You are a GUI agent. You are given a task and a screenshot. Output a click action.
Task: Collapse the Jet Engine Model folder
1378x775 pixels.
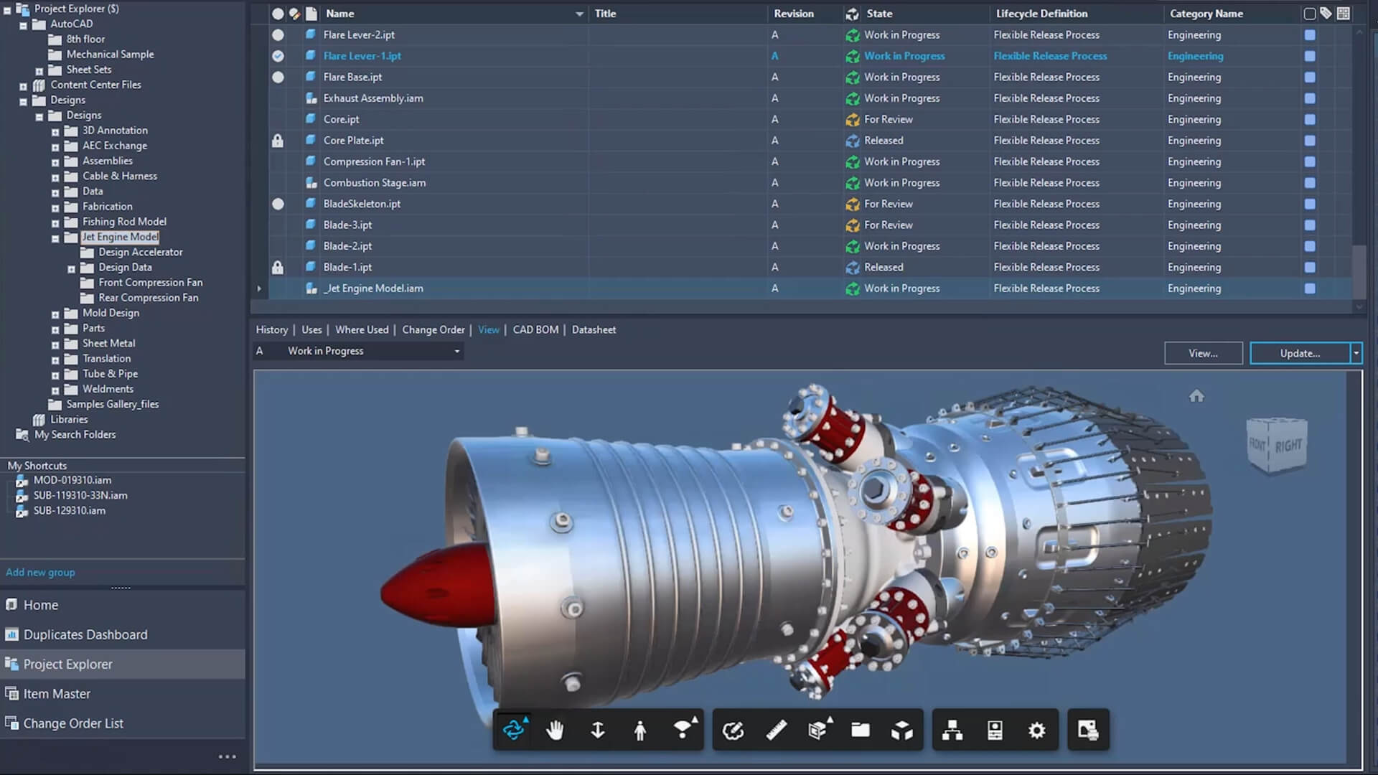coord(55,238)
